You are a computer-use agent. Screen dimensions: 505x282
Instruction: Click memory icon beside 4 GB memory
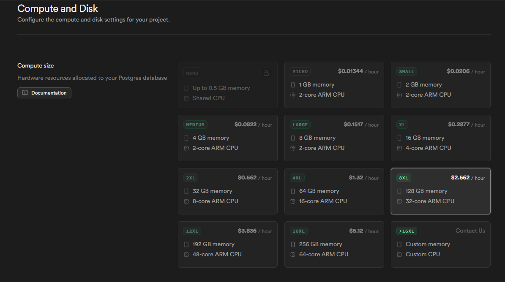pyautogui.click(x=186, y=138)
